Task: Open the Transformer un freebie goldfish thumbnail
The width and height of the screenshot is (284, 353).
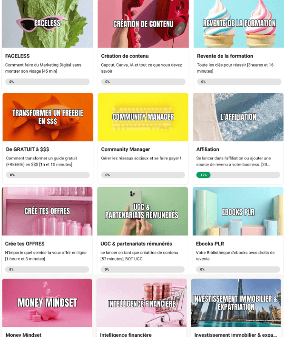Action: click(x=48, y=117)
